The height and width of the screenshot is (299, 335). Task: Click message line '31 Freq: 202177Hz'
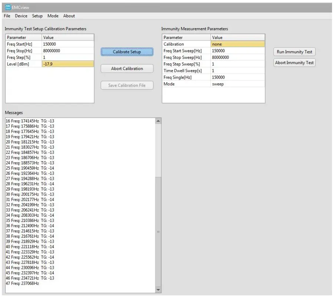coord(30,200)
